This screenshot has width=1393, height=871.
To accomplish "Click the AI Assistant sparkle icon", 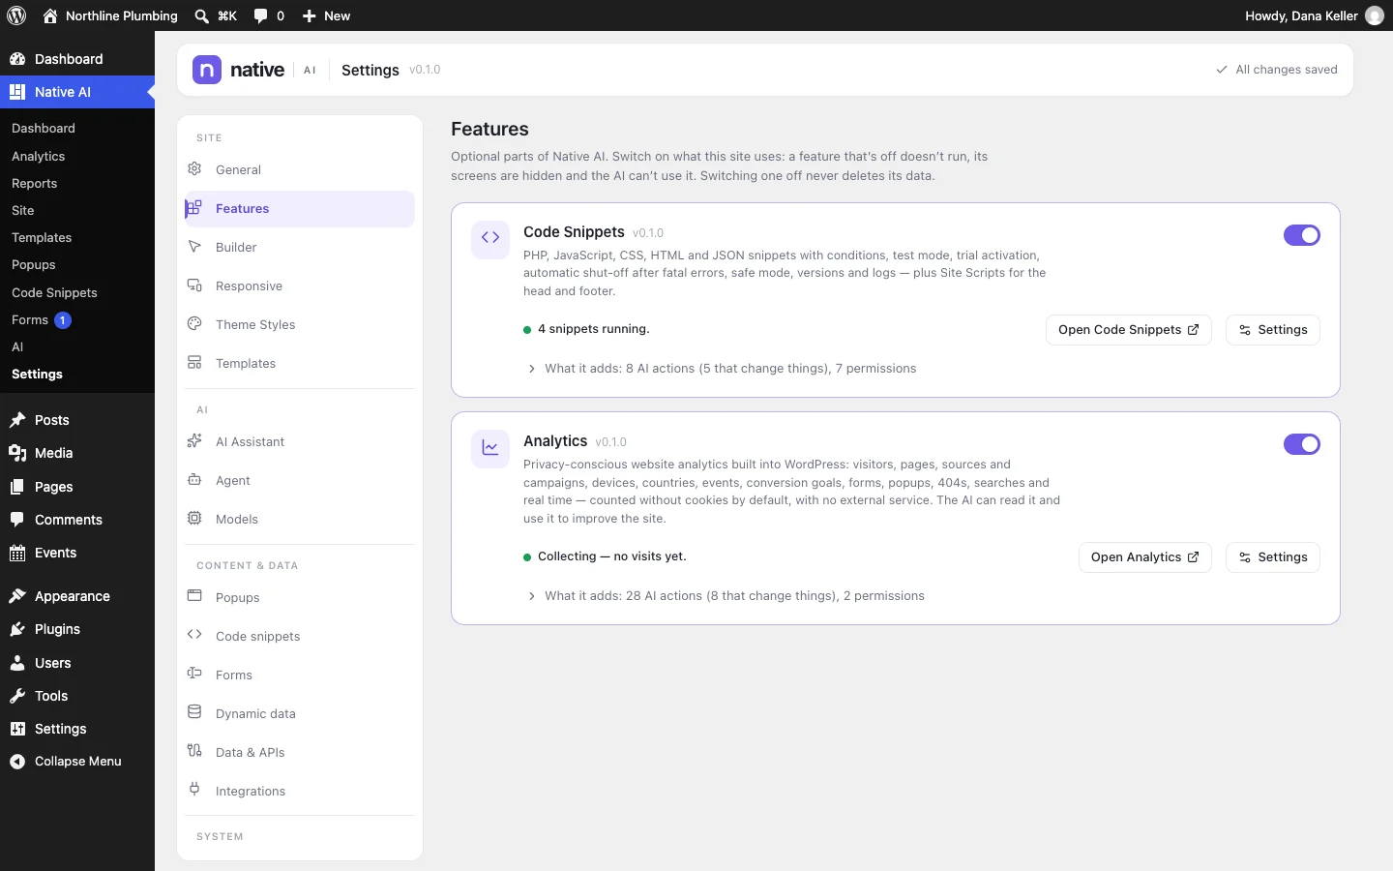I will coord(194,441).
